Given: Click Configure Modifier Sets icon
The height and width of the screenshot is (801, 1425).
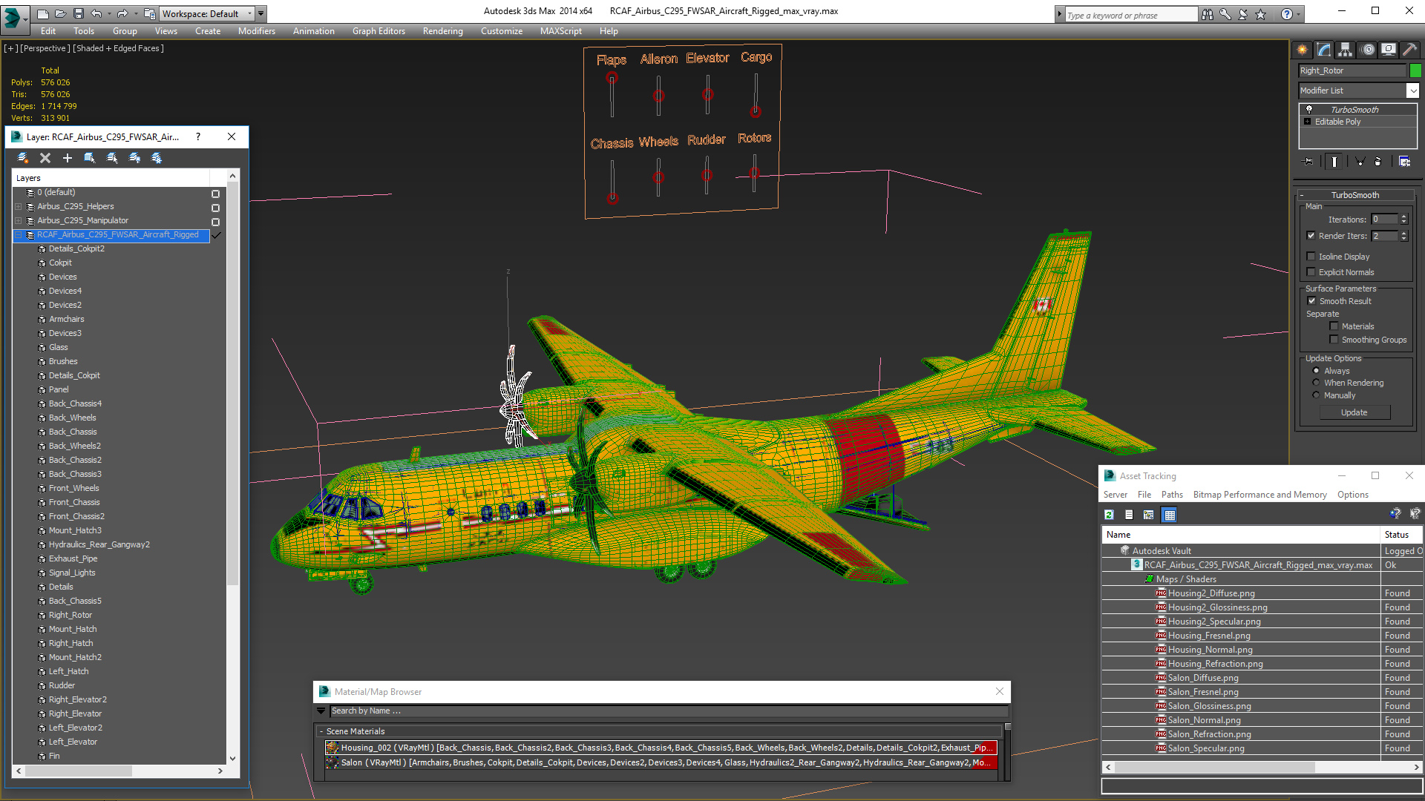Looking at the screenshot, I should (x=1404, y=161).
